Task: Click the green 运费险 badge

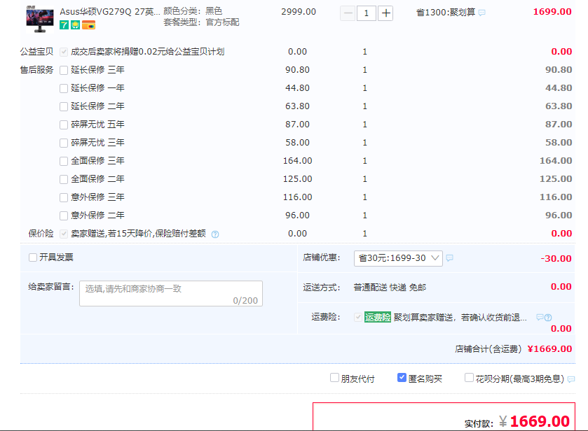Action: [x=378, y=317]
